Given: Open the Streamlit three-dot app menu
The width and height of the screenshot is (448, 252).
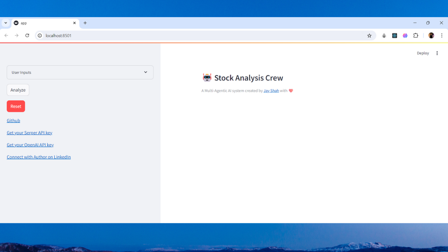Looking at the screenshot, I should pos(437,53).
